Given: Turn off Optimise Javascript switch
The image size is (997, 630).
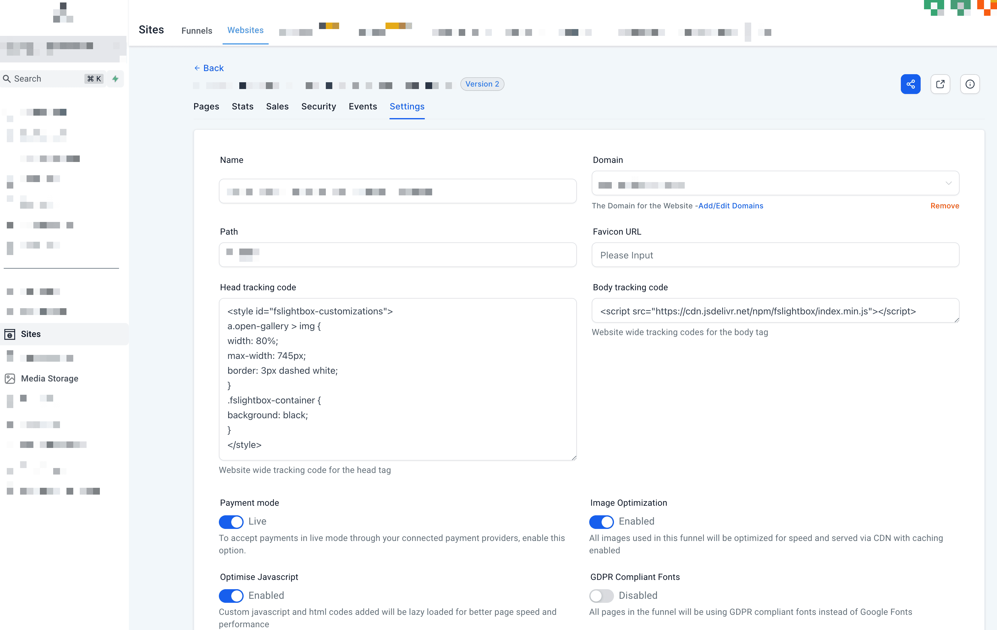Looking at the screenshot, I should pos(231,596).
